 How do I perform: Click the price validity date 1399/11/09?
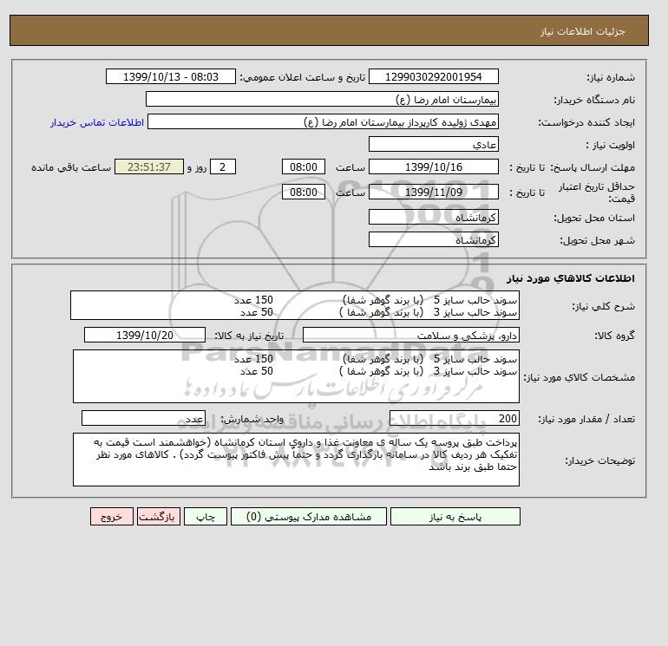click(433, 192)
